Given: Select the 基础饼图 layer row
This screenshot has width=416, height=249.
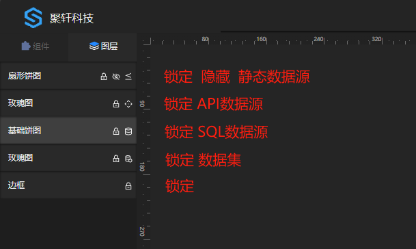Looking at the screenshot, I should click(68, 131).
